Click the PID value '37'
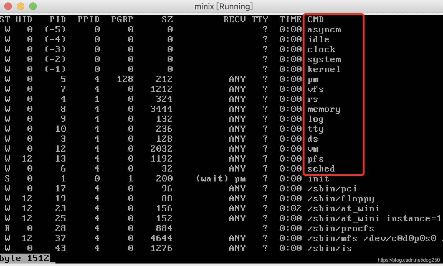The width and height of the screenshot is (443, 266). pyautogui.click(x=60, y=238)
